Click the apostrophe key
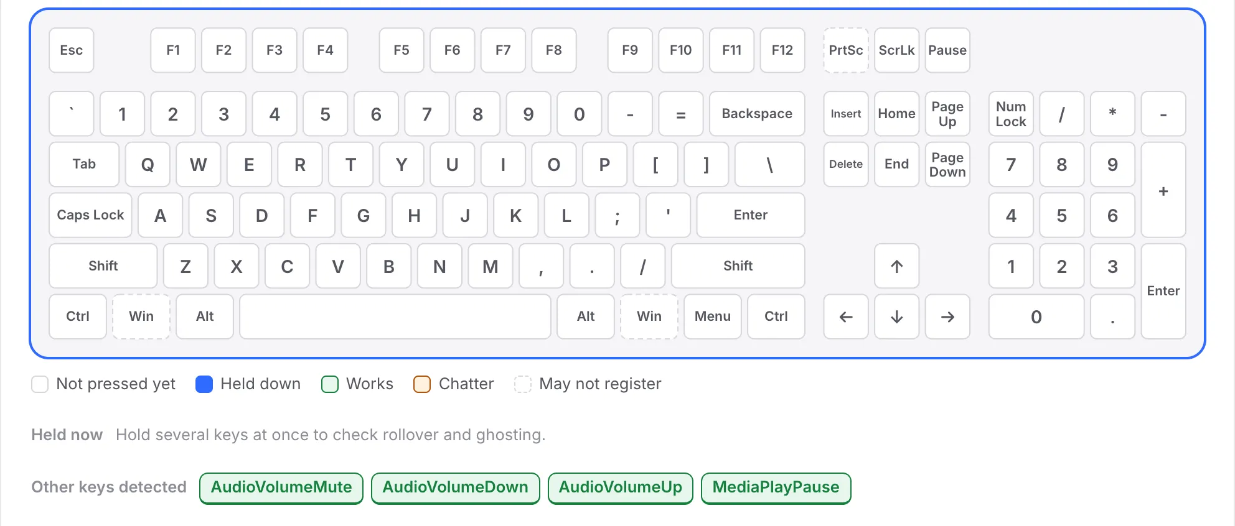 668,215
